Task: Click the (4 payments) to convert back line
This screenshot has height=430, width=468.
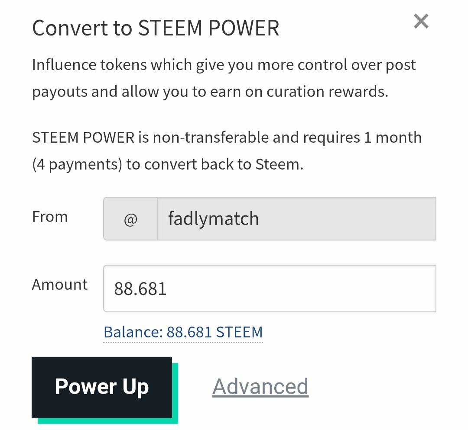Action: coord(167,165)
